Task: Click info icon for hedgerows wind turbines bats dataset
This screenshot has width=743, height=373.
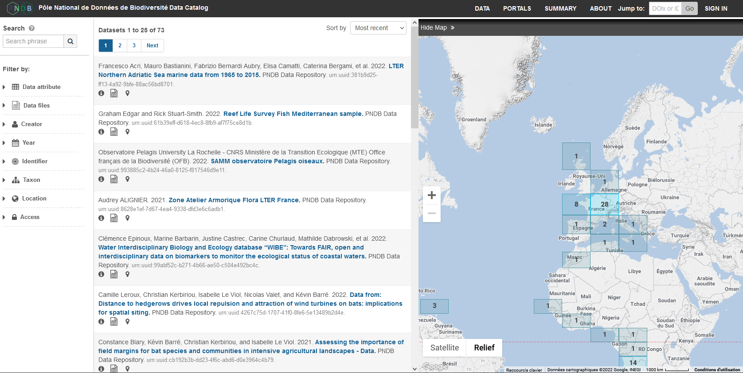Action: [102, 322]
